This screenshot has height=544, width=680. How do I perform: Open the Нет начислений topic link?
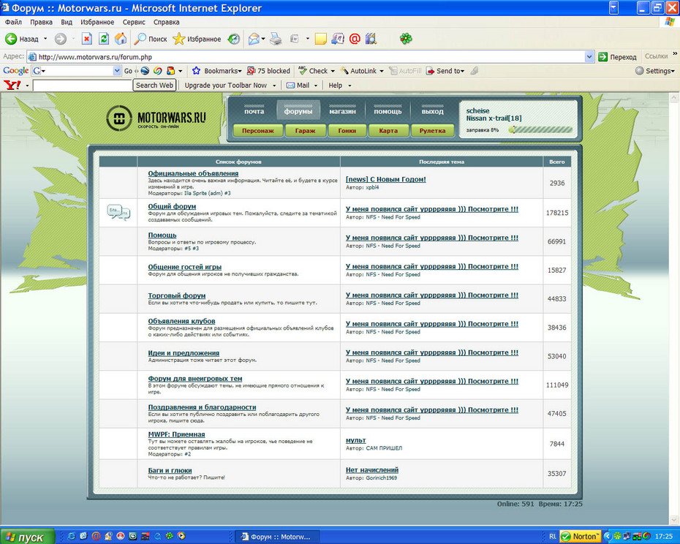click(372, 470)
